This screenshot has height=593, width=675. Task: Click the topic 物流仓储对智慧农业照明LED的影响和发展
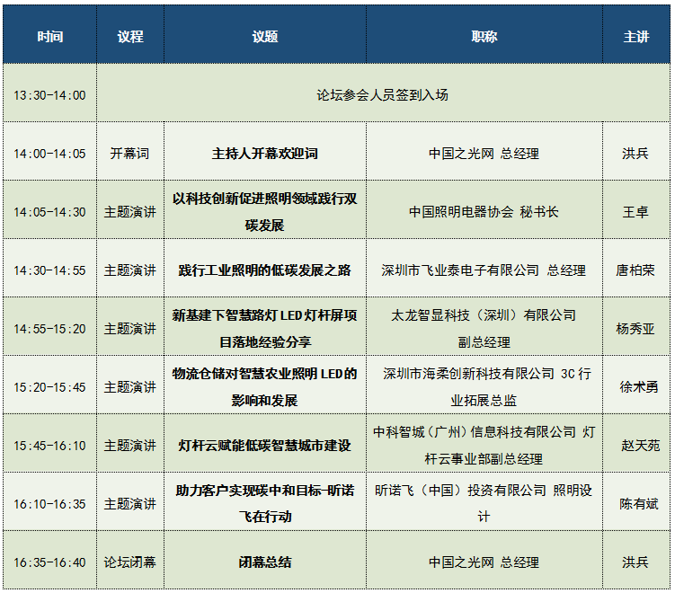(x=265, y=387)
